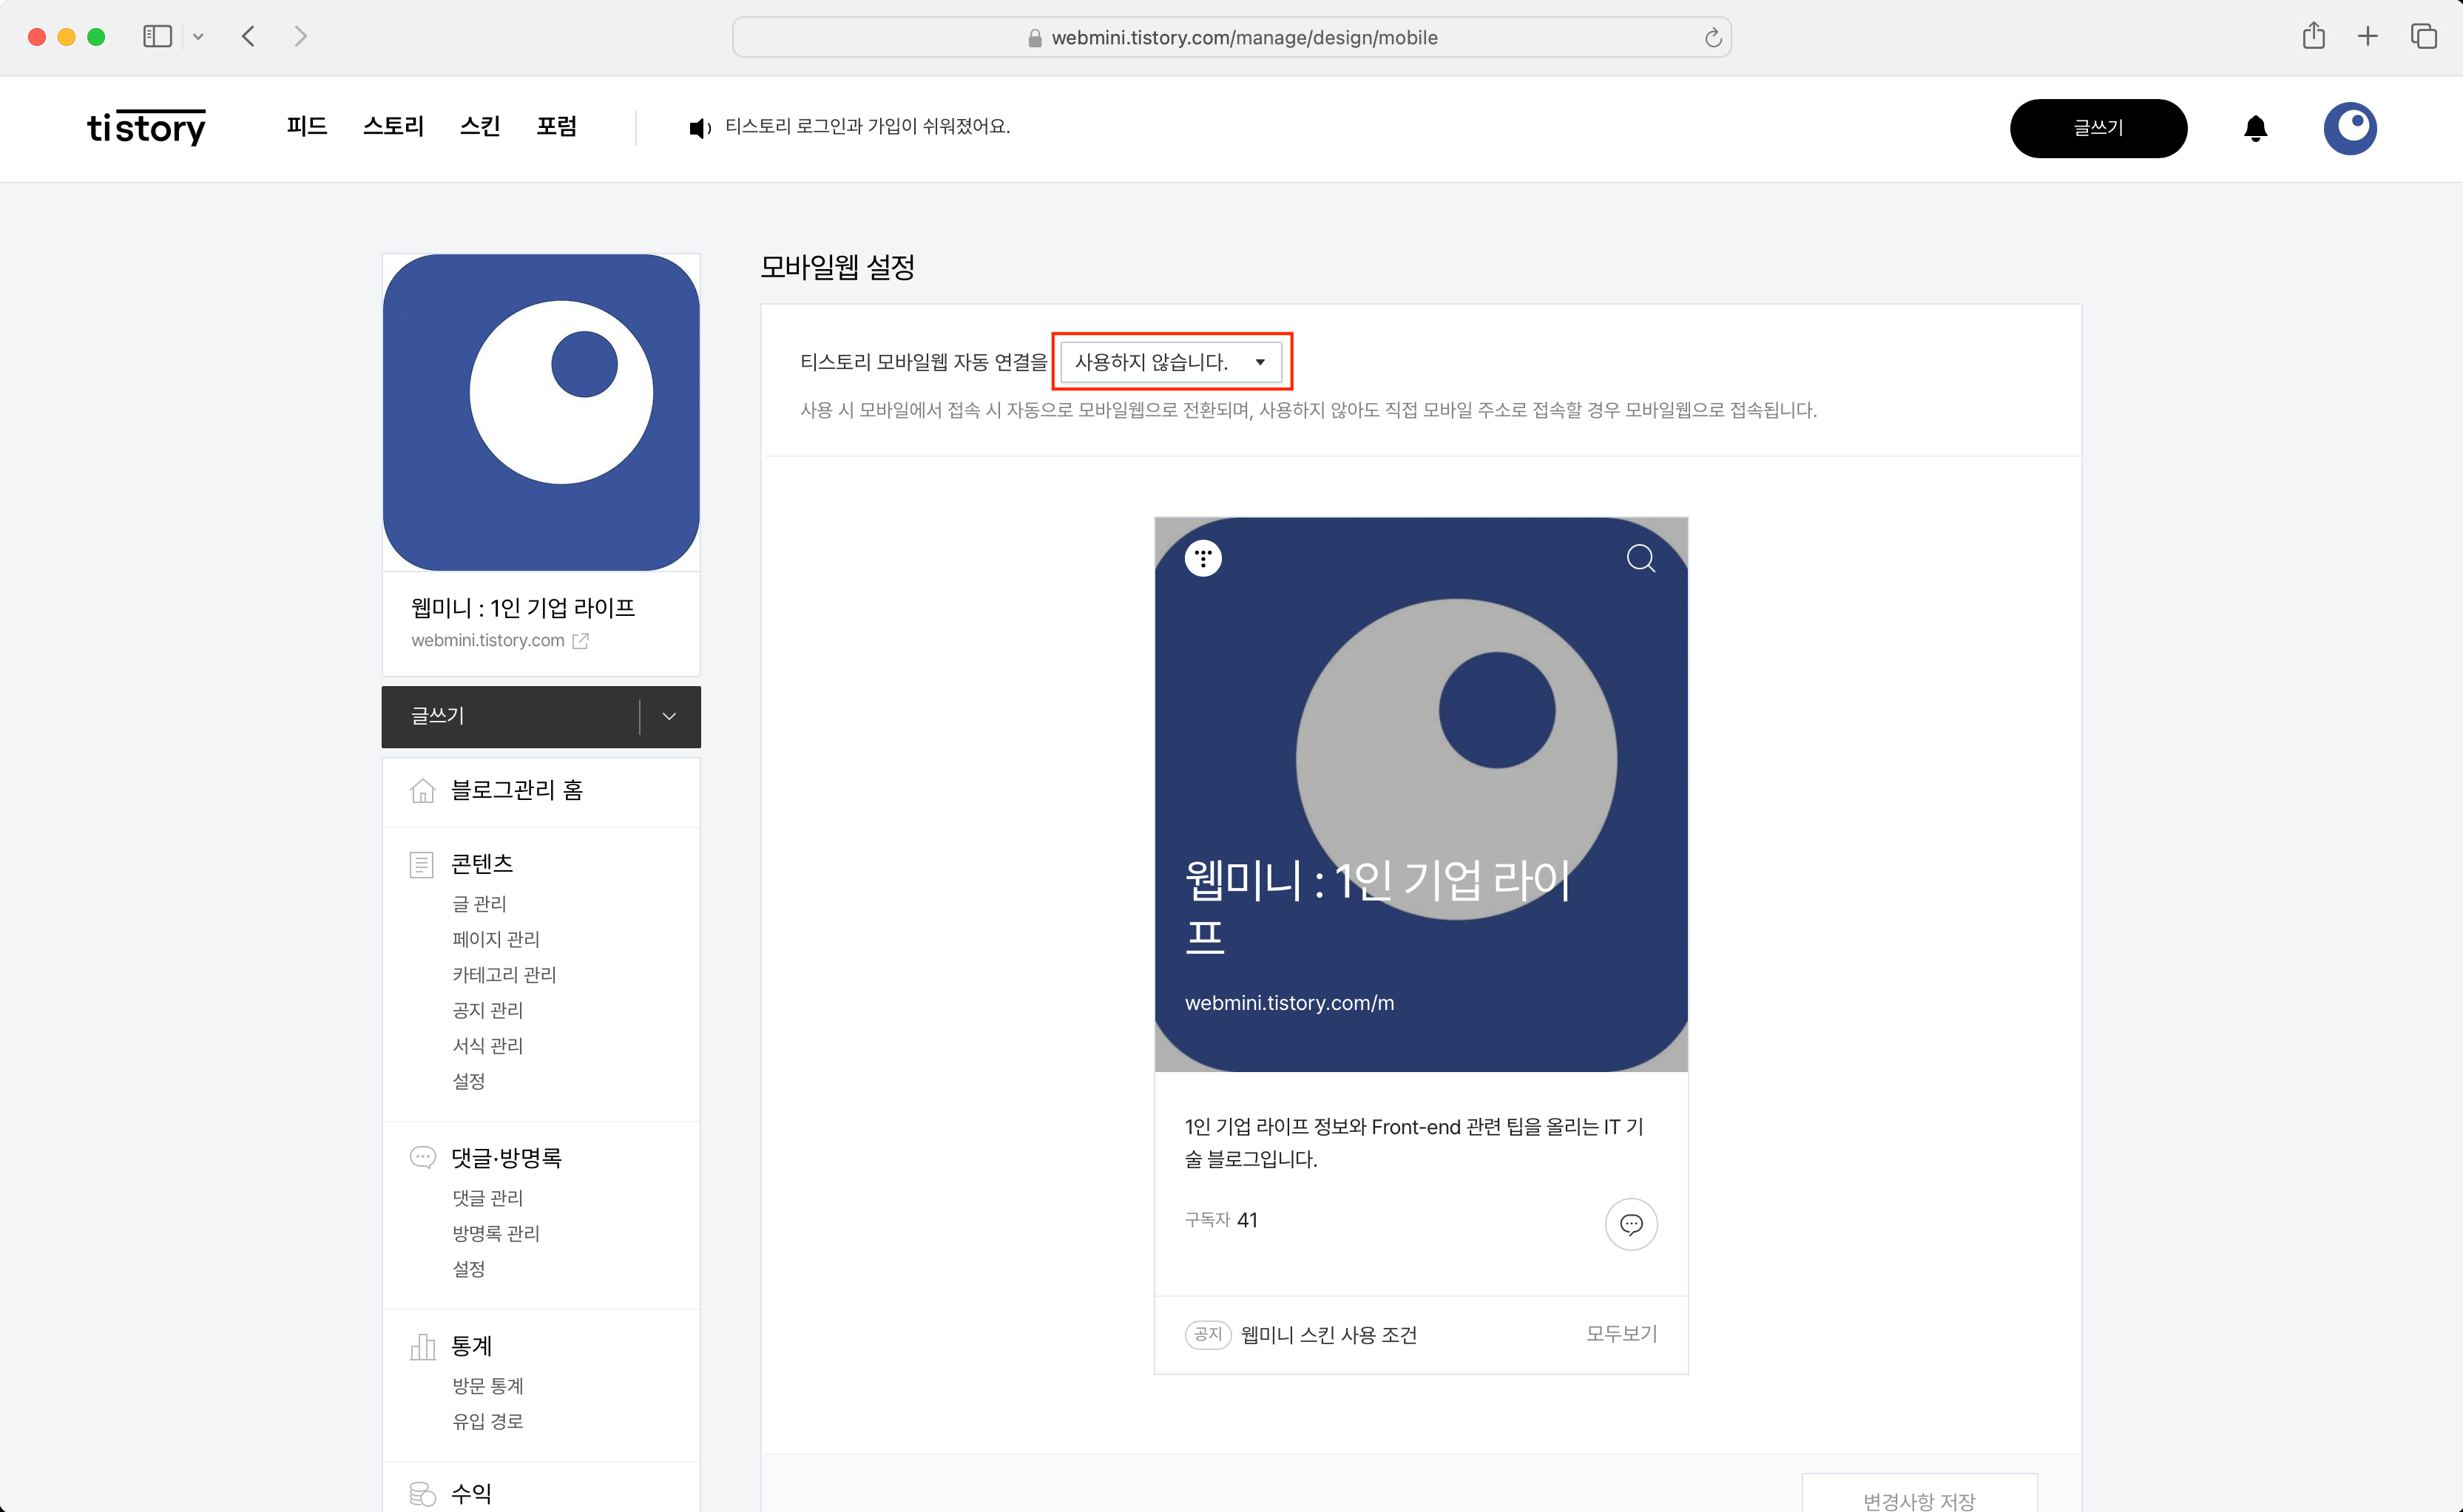This screenshot has width=2463, height=1512.
Task: Reload the page with refresh icon
Action: tap(1713, 38)
